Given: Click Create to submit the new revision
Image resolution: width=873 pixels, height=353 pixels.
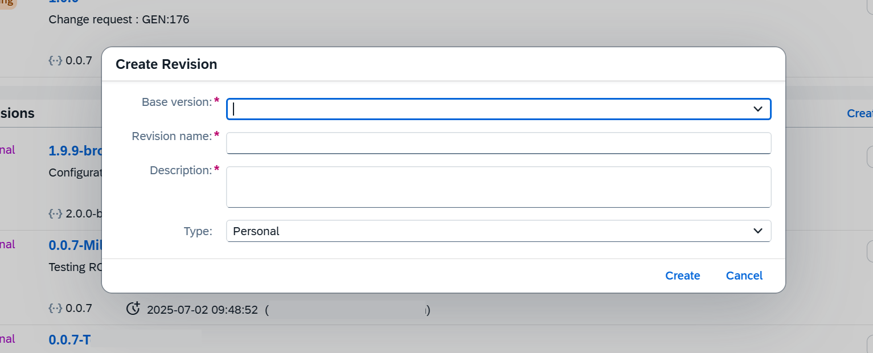Looking at the screenshot, I should pos(682,276).
